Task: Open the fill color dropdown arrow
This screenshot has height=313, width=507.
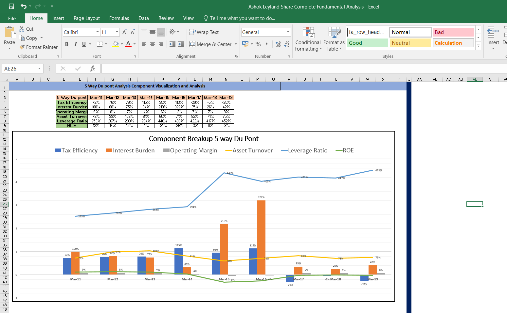Action: 122,44
